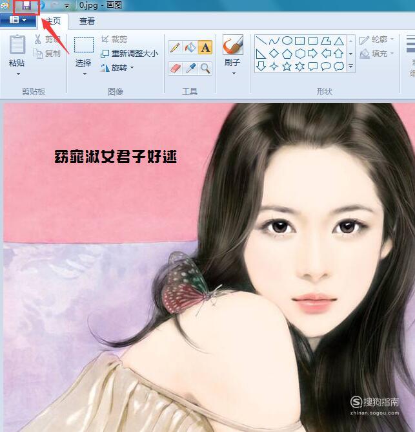Click the 裁剪 button
Screen dimensions: 415x432
pyautogui.click(x=114, y=39)
